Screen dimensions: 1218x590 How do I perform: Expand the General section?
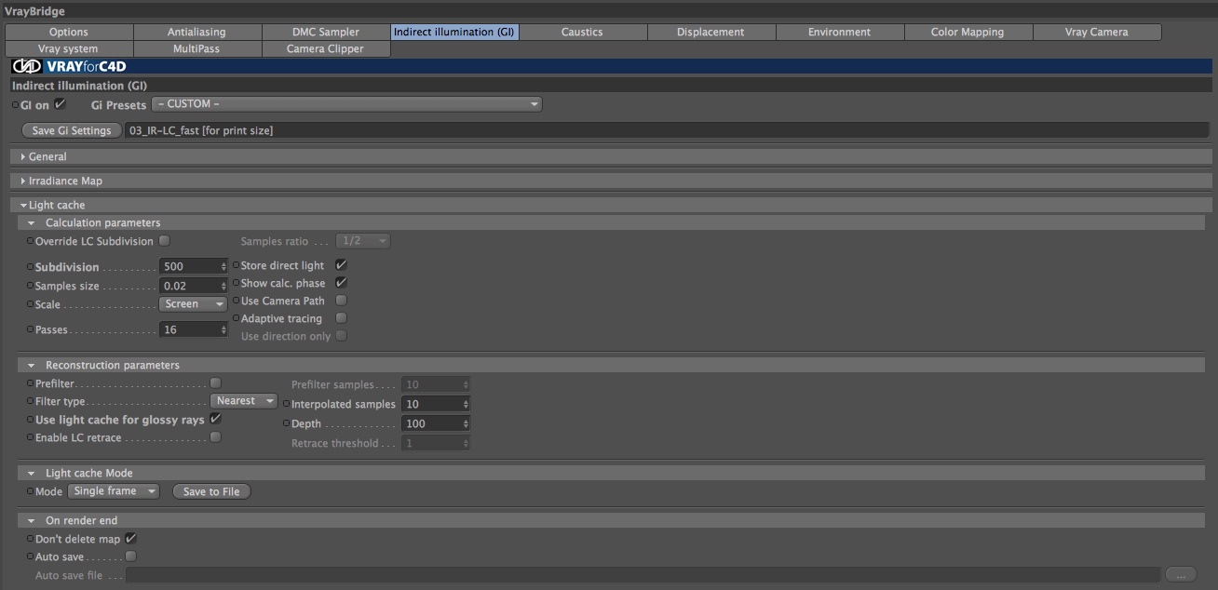pos(23,157)
